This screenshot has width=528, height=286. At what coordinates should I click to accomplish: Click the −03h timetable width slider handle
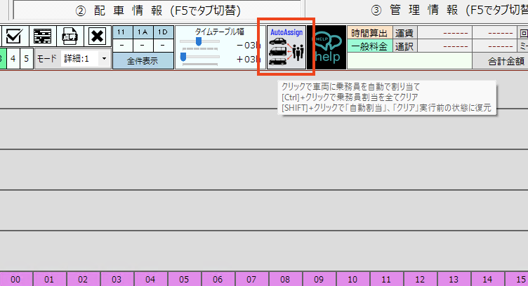199,41
